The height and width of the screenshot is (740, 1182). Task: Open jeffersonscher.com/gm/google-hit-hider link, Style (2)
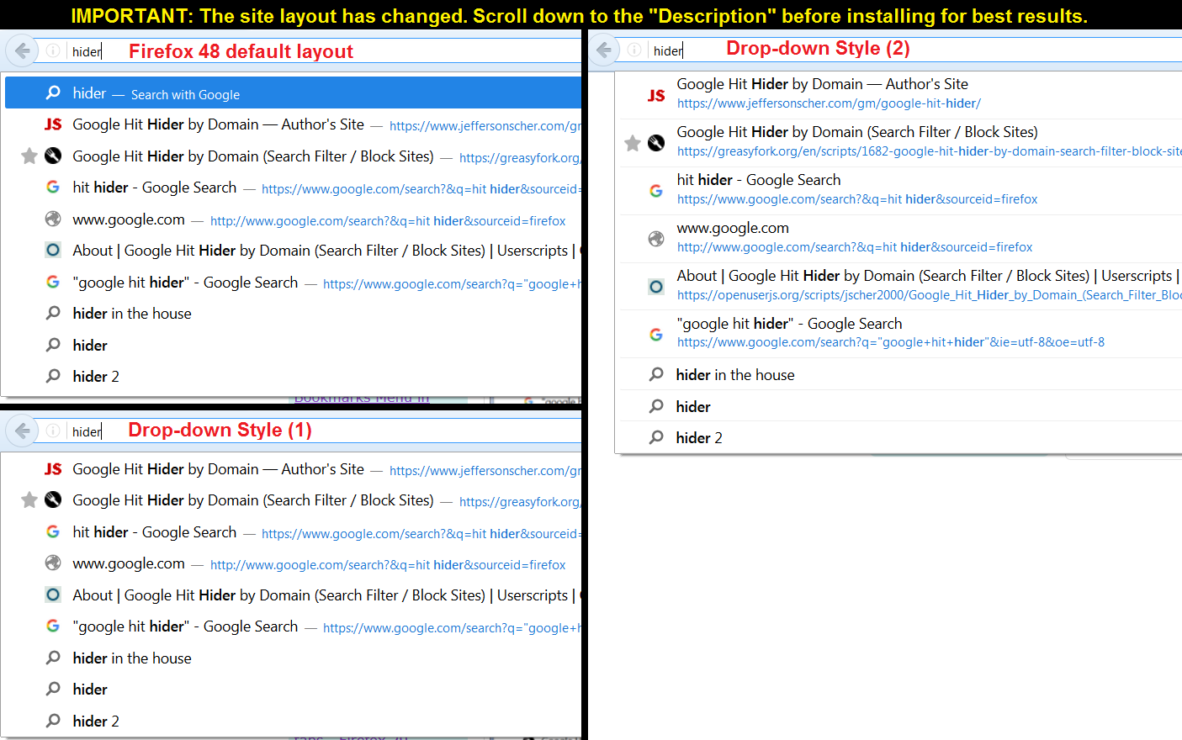829,103
